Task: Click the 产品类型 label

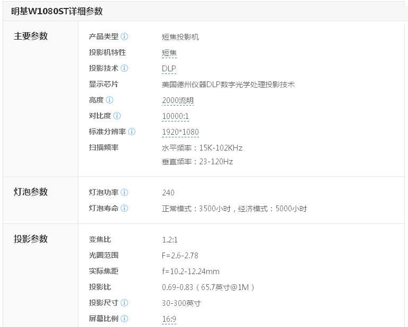Action: (104, 36)
